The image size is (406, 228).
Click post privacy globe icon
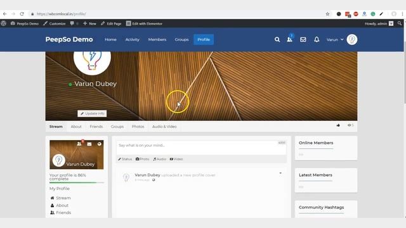[154, 180]
